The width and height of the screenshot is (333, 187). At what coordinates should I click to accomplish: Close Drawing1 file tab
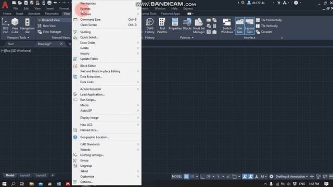point(61,44)
